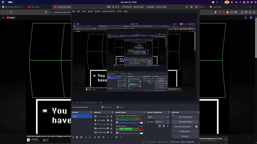Zoom out preview with minus icon

pos(73,102)
